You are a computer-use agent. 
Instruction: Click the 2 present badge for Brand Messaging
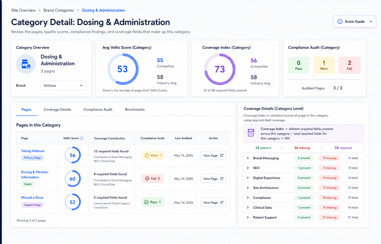click(x=304, y=158)
